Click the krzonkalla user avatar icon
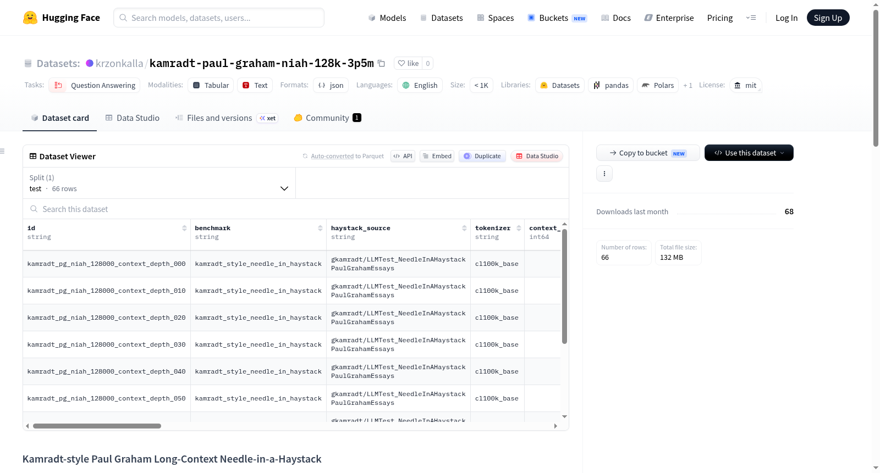The image size is (880, 473). click(90, 63)
